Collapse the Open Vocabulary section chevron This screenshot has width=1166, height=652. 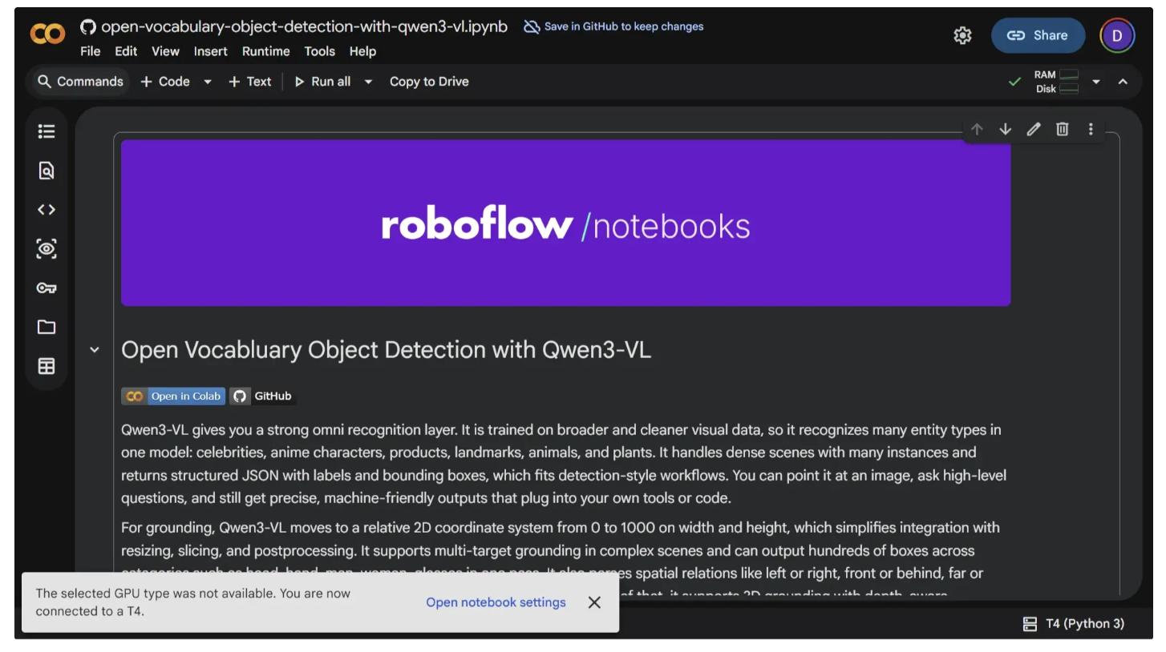click(x=95, y=350)
